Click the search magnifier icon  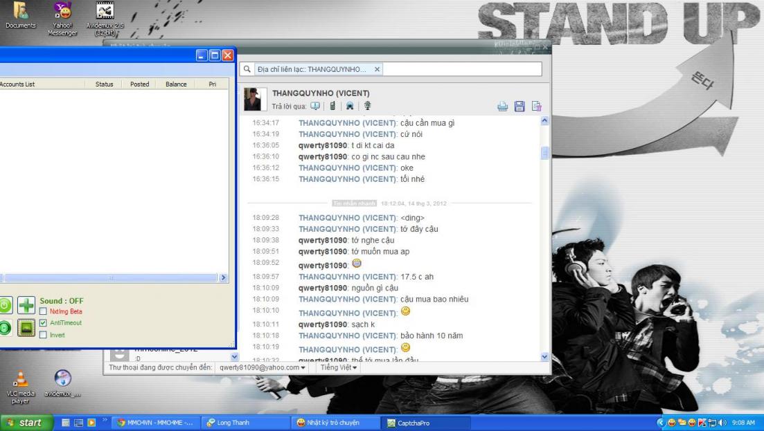point(247,69)
